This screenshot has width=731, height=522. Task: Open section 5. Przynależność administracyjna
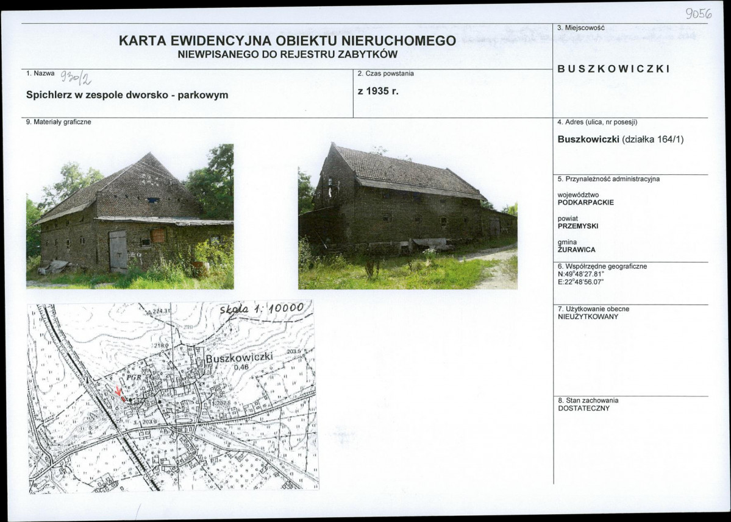pyautogui.click(x=607, y=180)
